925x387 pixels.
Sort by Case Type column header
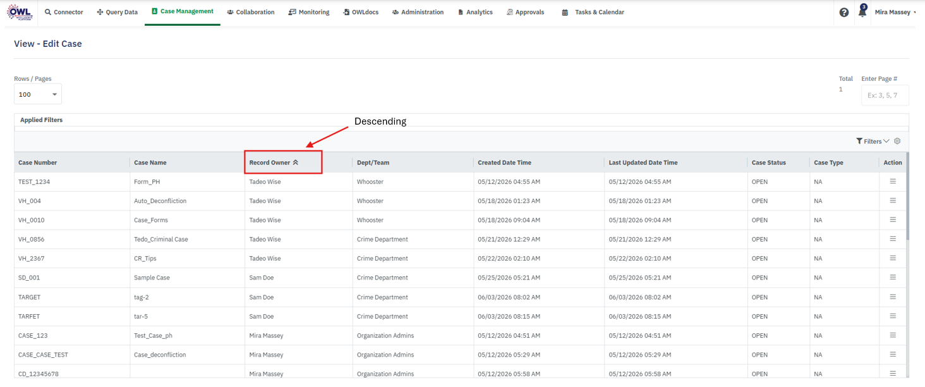coord(828,163)
